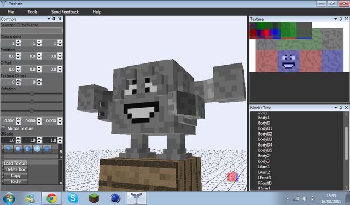The image size is (350, 205).
Task: Click the third Rotation slider handle
Action: click(32, 110)
